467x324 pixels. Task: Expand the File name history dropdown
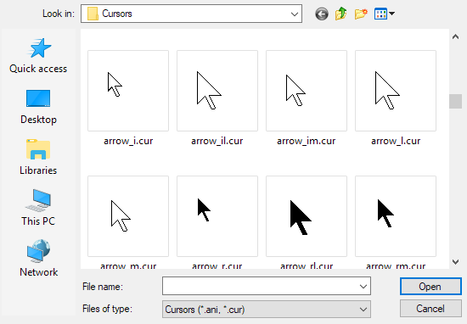[363, 287]
